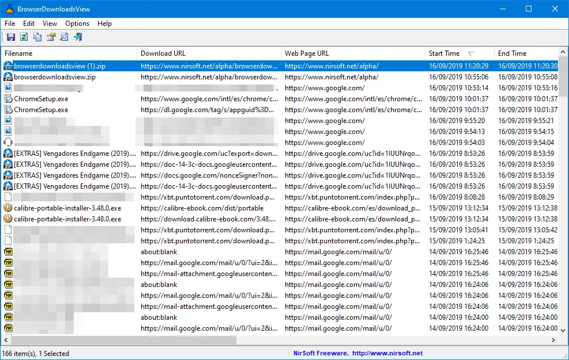Open the Properties toolbar icon
Viewport: 569px width, 360px height.
(51, 37)
